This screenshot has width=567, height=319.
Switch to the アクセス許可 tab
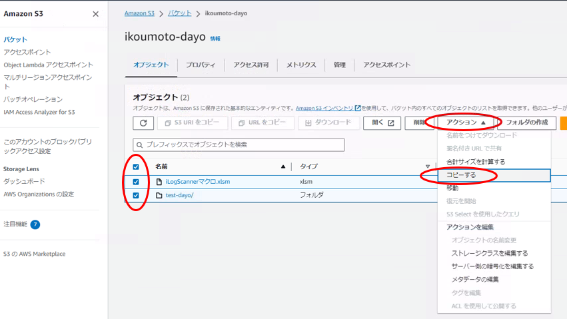click(x=251, y=65)
